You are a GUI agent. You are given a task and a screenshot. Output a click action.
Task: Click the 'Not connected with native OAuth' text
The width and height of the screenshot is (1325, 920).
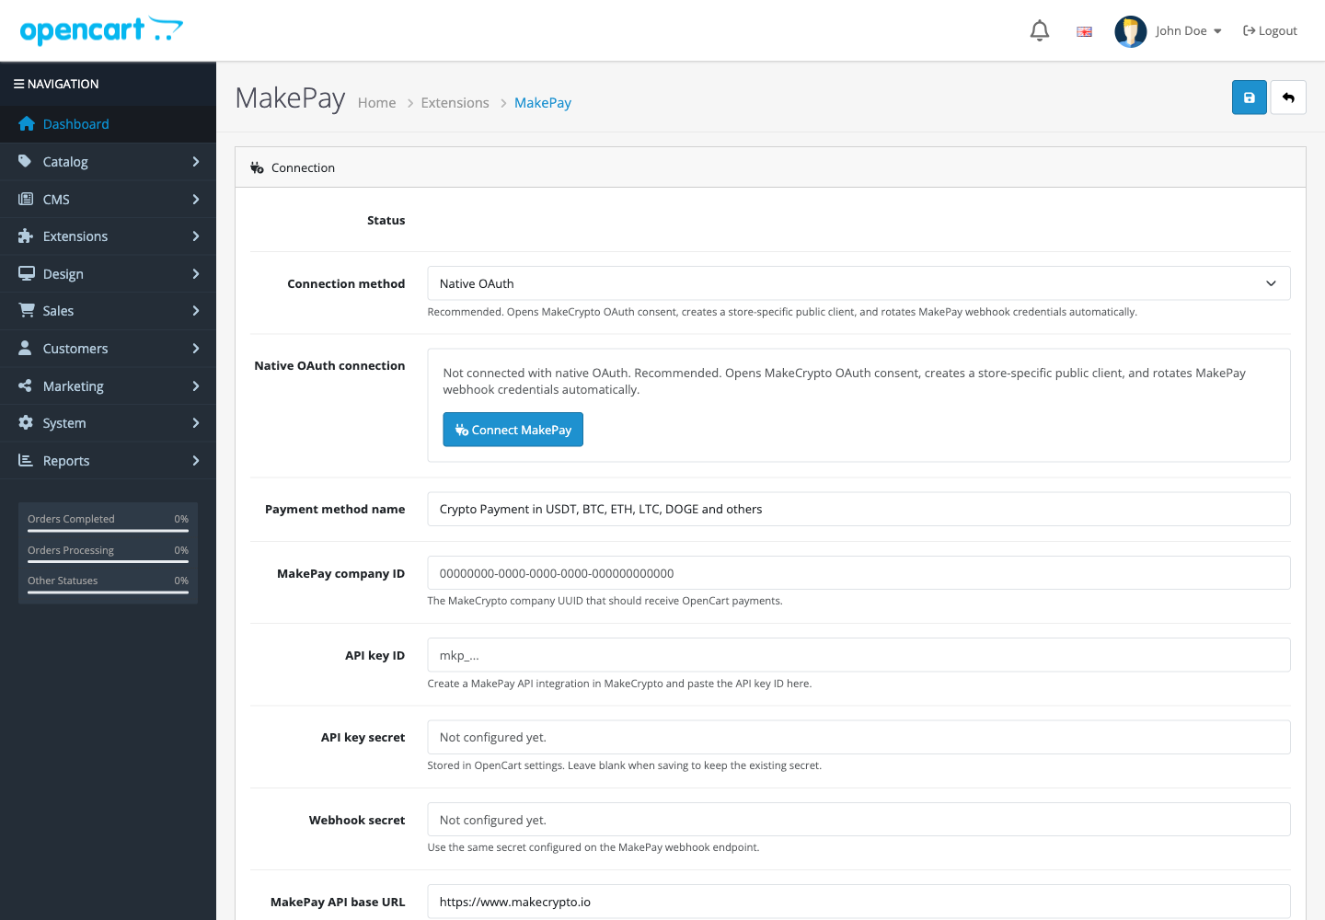pos(536,374)
